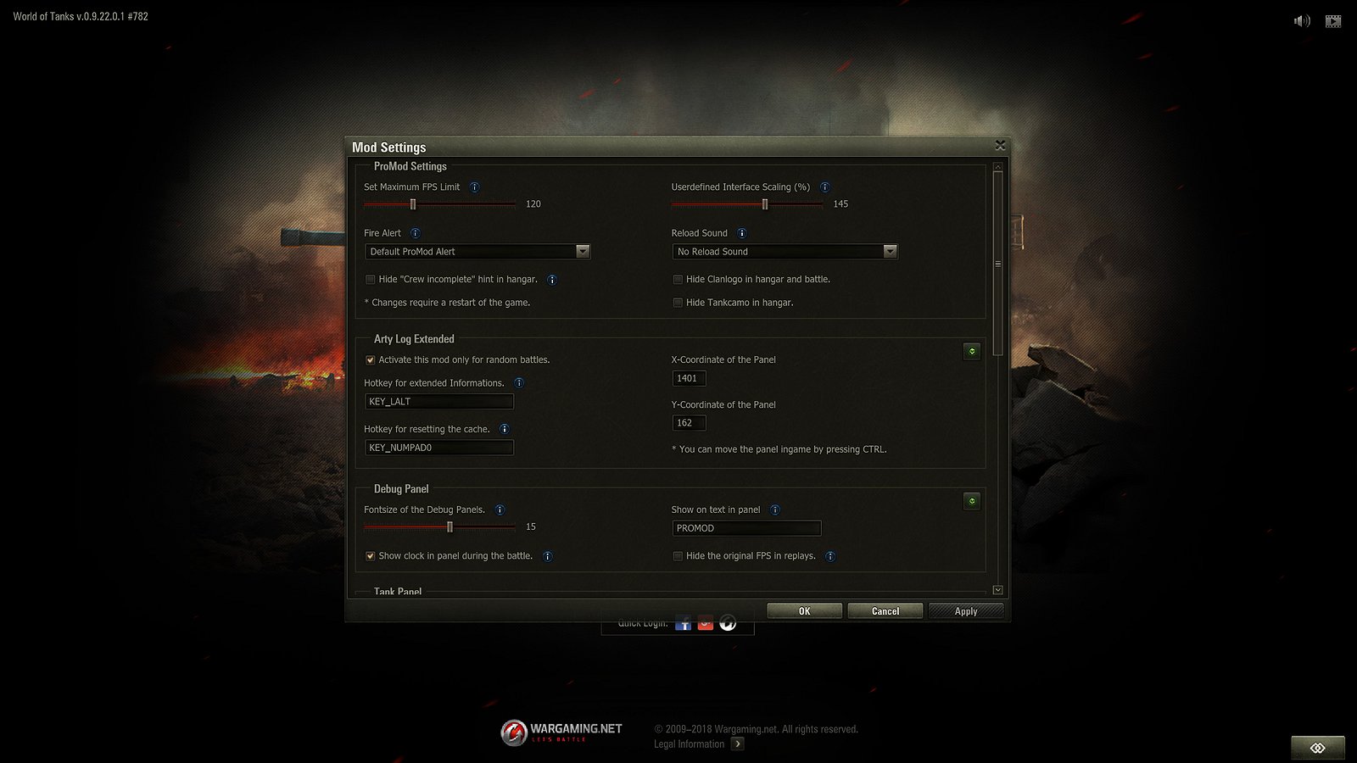Click the PROMOD text input field
1357x763 pixels.
tap(746, 528)
